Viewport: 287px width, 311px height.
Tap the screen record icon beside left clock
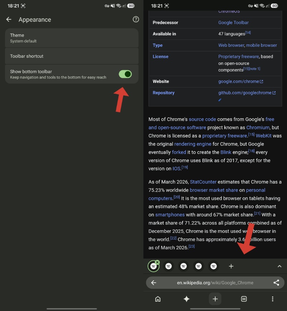pos(23,6)
